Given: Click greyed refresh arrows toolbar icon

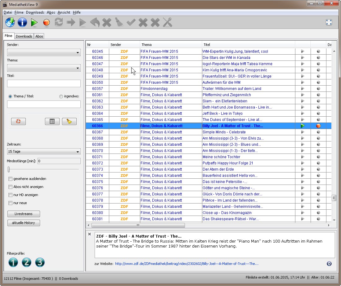Looking at the screenshot, I should pyautogui.click(x=59, y=22).
